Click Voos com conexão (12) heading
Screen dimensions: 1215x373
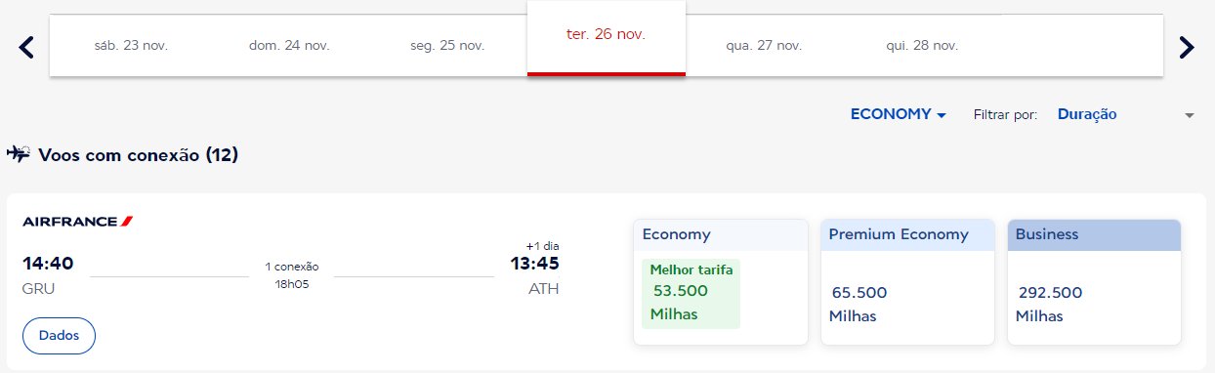tap(138, 154)
